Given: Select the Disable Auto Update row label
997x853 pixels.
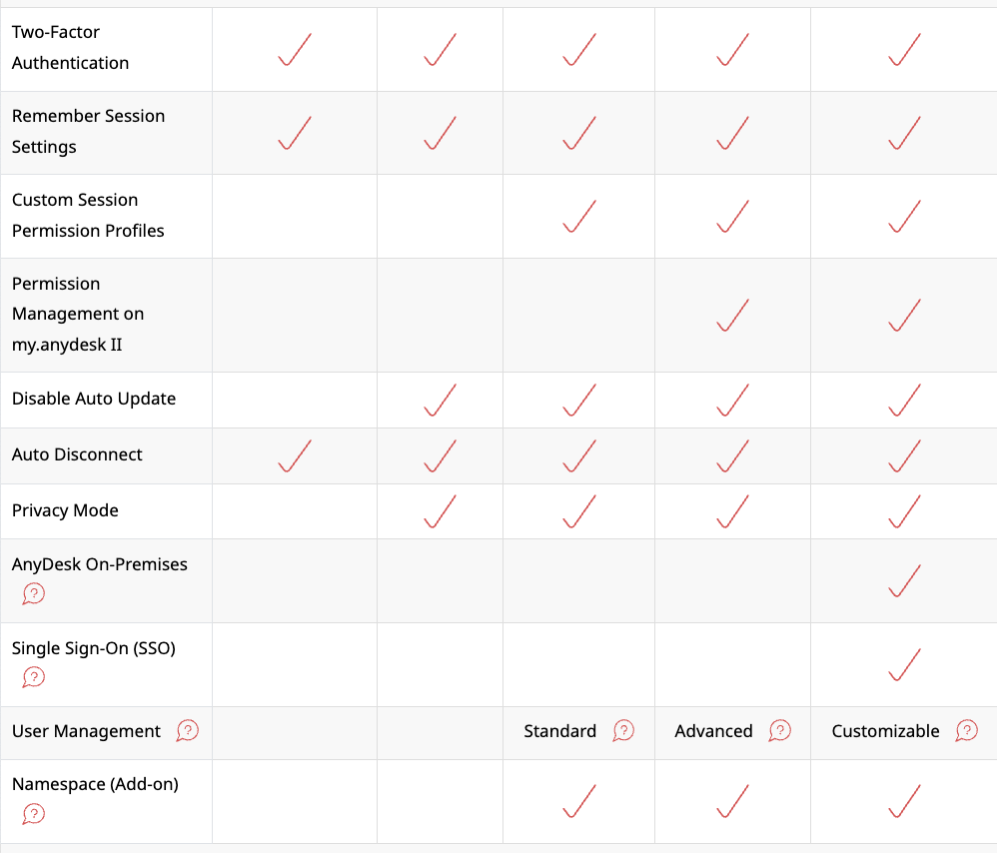Looking at the screenshot, I should pyautogui.click(x=94, y=399).
